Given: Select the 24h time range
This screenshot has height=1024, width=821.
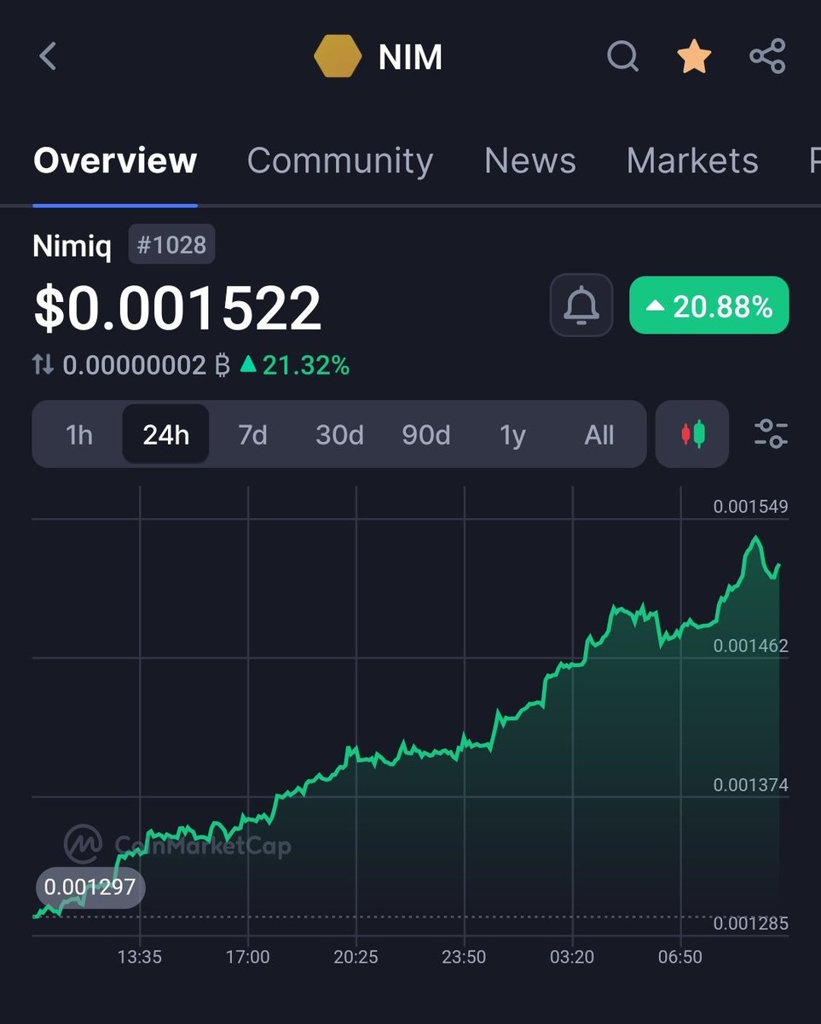Looking at the screenshot, I should click(165, 435).
